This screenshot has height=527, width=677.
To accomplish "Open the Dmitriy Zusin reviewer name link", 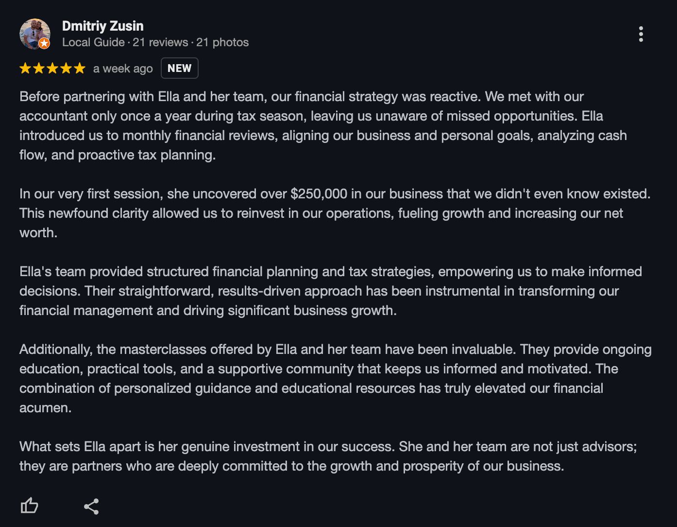I will coord(103,26).
